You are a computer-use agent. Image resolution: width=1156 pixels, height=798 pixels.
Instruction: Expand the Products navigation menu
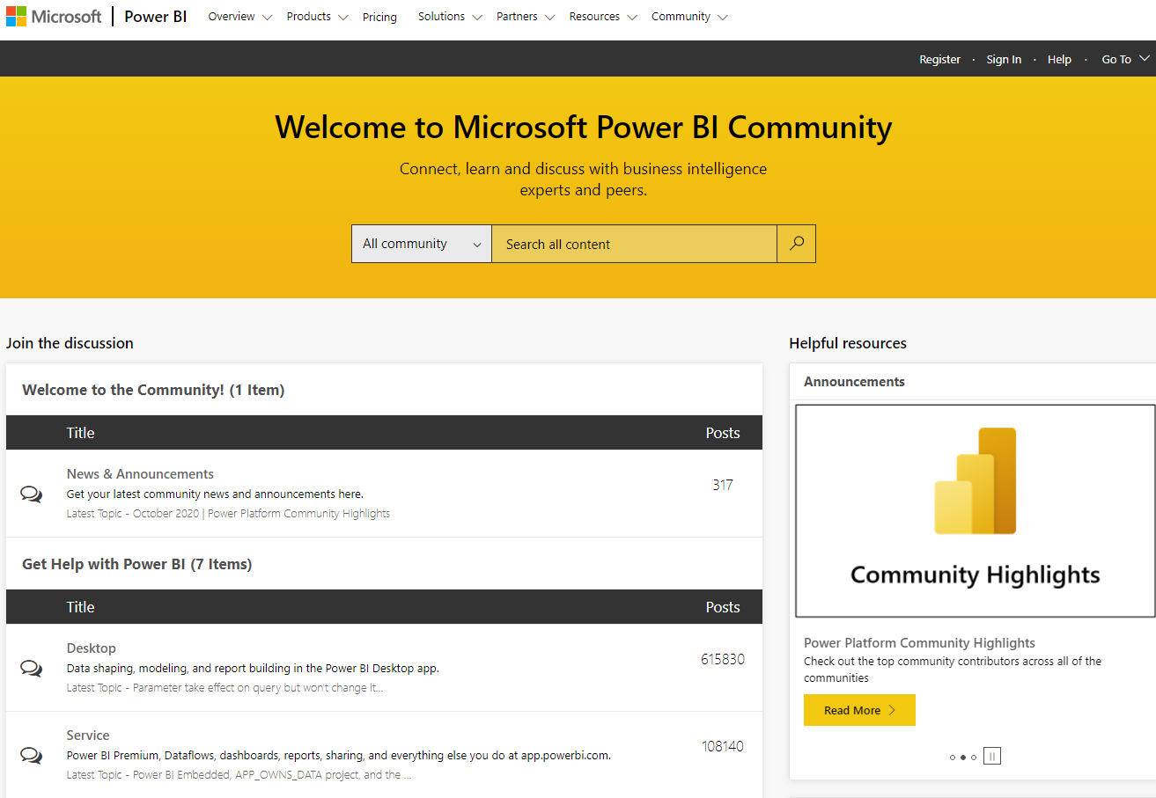(317, 17)
